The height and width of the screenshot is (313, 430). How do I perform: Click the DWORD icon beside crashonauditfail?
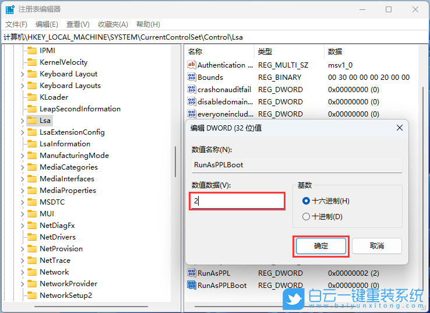tap(192, 89)
